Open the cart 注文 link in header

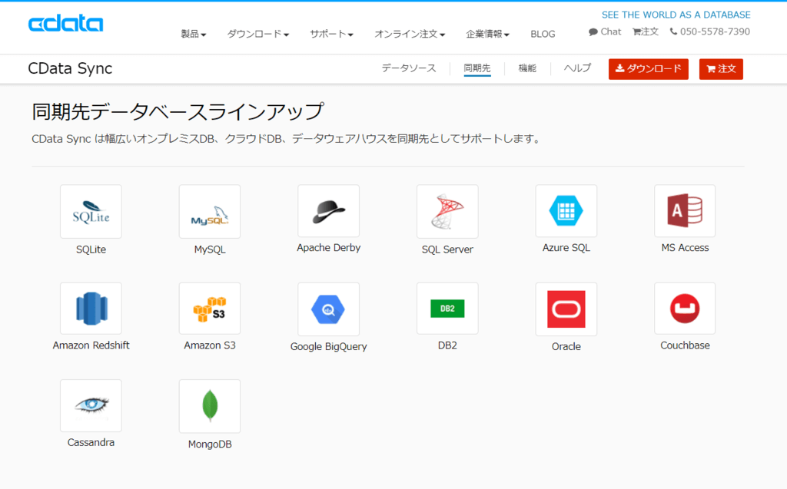(646, 31)
